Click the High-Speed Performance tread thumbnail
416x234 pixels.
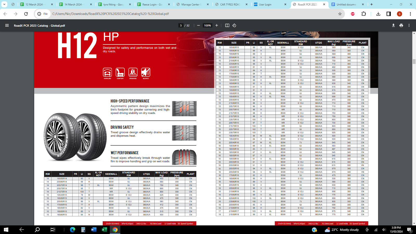pyautogui.click(x=184, y=108)
